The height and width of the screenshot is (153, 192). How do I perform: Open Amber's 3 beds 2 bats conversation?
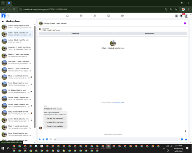click(x=17, y=27)
